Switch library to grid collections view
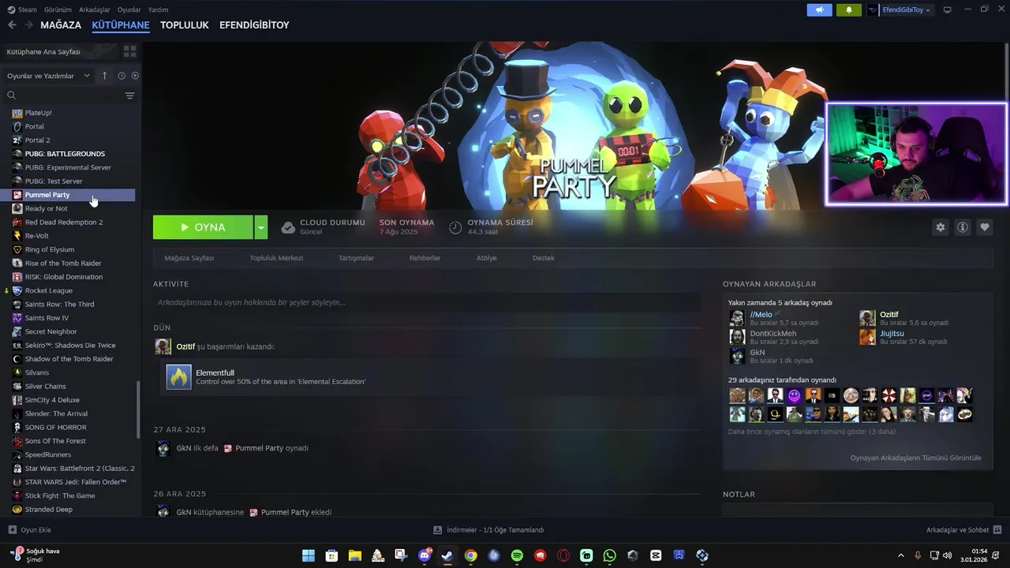Screen dimensions: 1010x568 [x=129, y=51]
